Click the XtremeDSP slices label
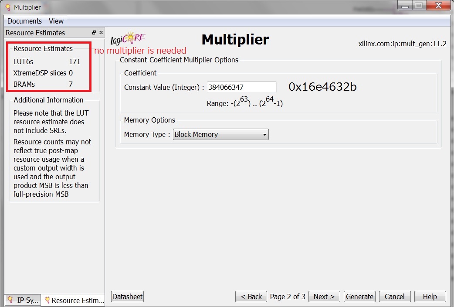454x307 pixels. (40, 73)
